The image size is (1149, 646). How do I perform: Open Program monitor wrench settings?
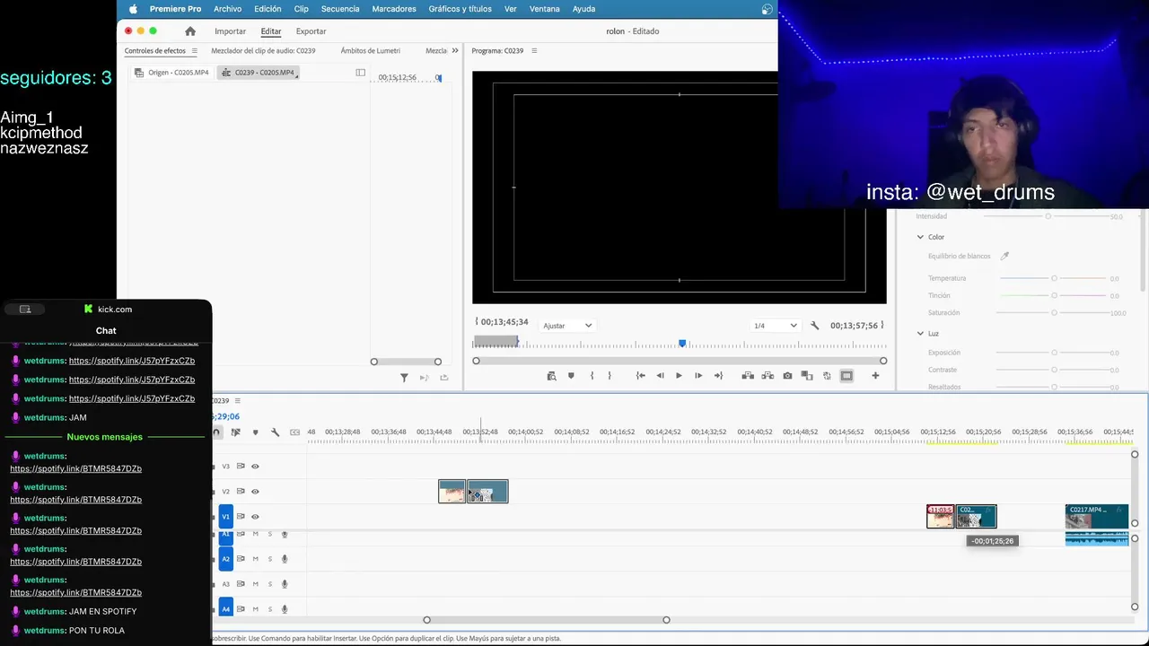coord(815,326)
